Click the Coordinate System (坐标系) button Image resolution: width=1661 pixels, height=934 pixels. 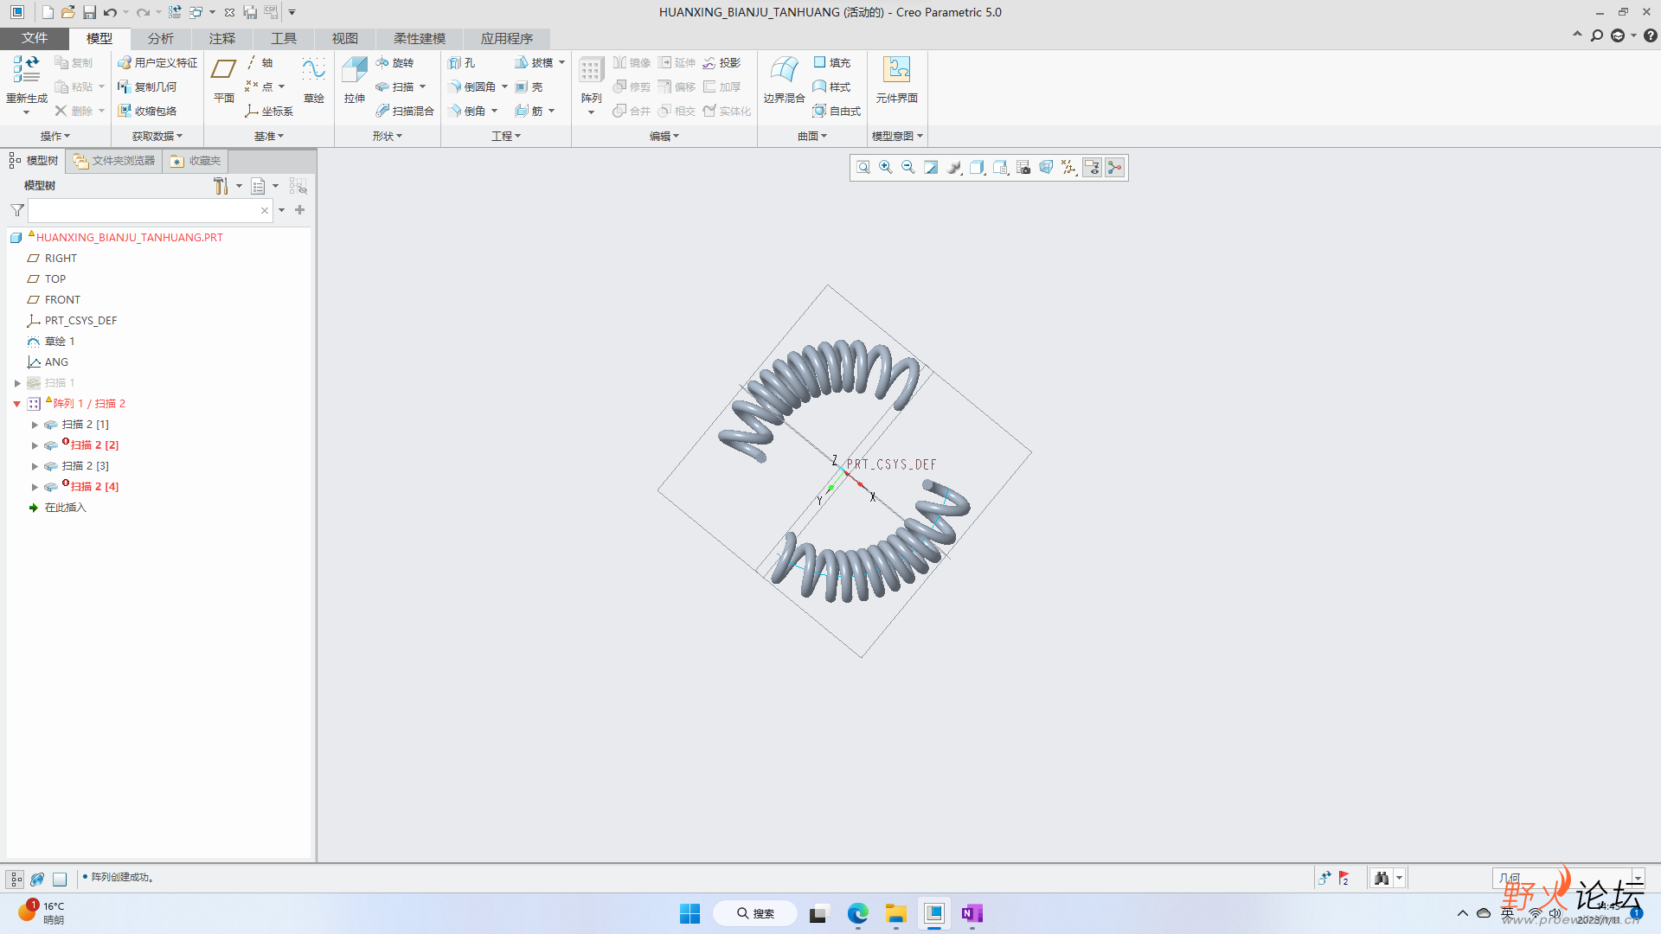[269, 111]
